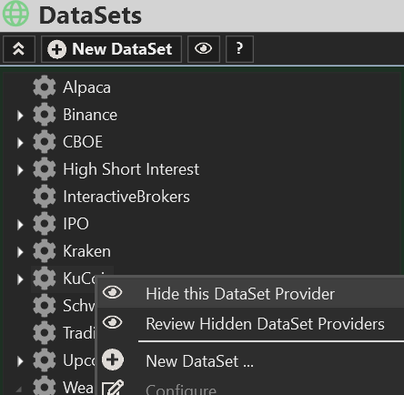Expand the IPO provider node
The image size is (404, 395).
coord(20,225)
